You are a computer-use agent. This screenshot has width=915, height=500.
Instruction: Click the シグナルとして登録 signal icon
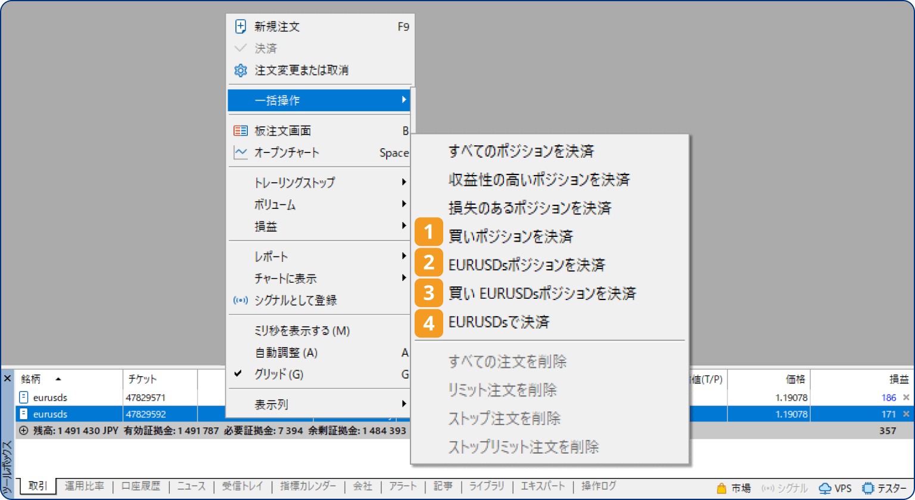[241, 301]
